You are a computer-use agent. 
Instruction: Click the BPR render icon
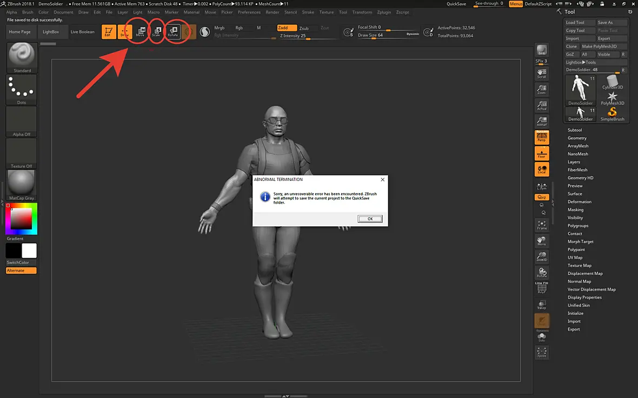(x=542, y=51)
